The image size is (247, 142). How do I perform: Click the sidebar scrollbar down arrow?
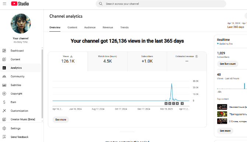click(42, 121)
